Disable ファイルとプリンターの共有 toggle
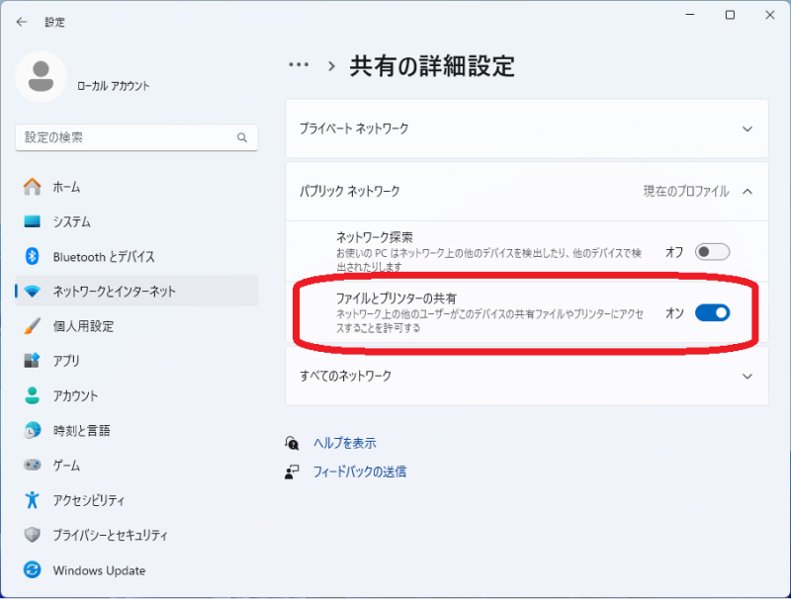 713,312
